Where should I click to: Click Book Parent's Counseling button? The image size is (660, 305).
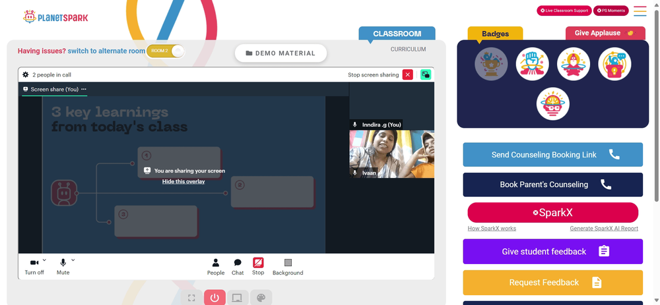pyautogui.click(x=552, y=184)
